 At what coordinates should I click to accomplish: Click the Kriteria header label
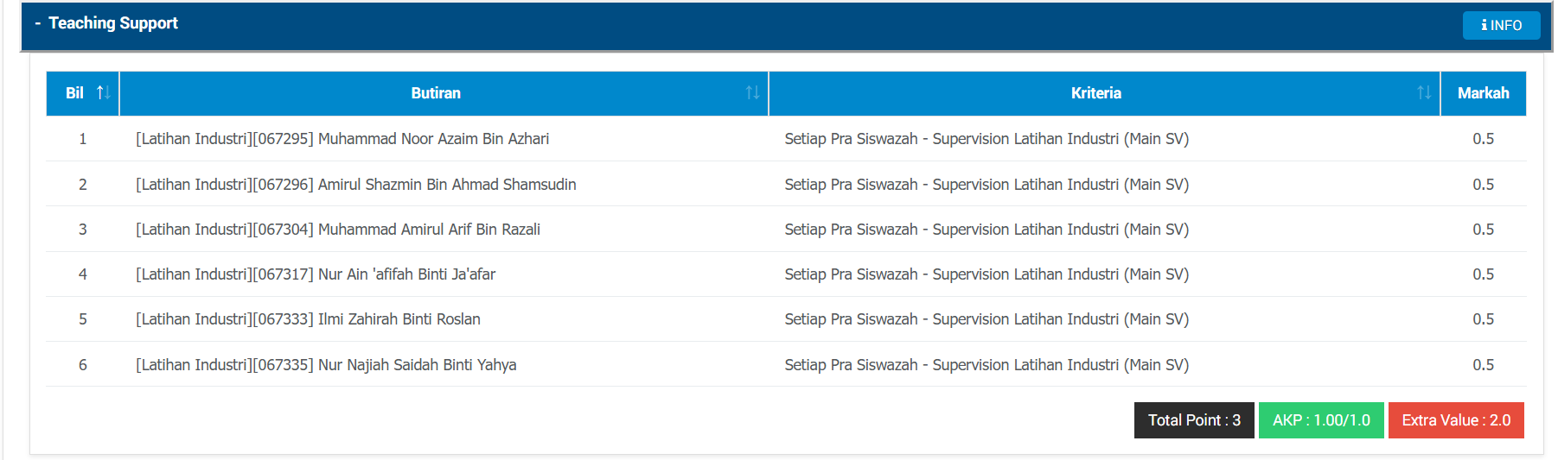point(1095,93)
